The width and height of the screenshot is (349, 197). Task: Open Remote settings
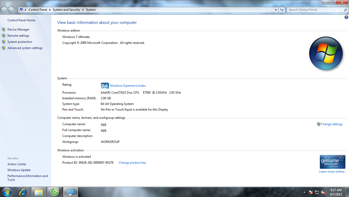click(x=18, y=36)
